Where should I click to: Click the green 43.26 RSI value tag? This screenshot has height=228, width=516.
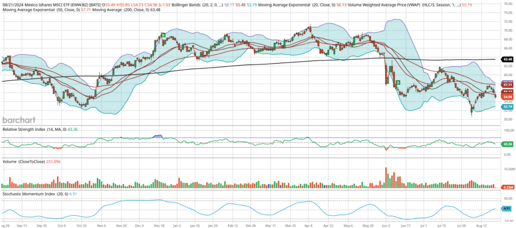coord(507,144)
